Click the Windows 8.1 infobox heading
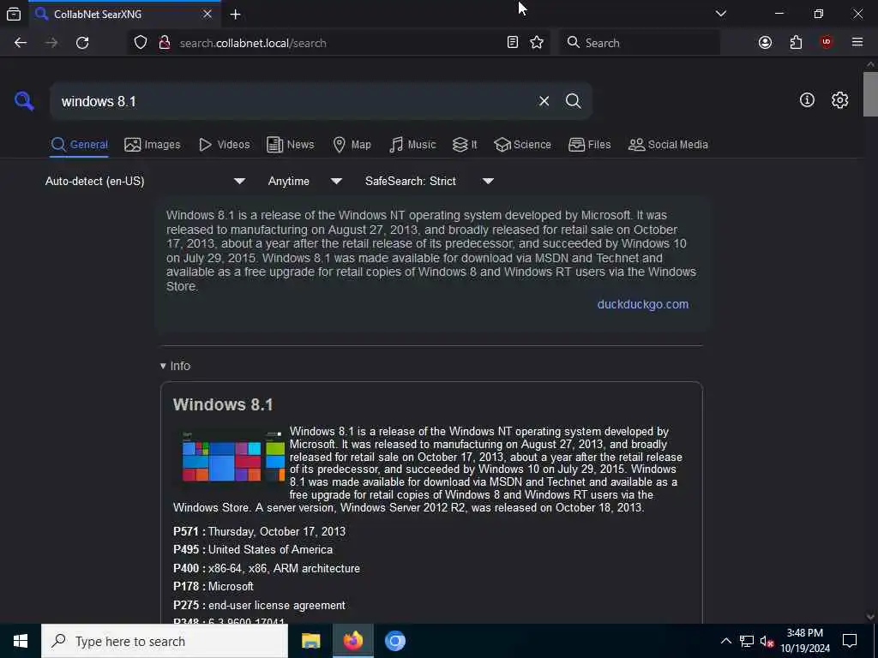Viewport: 878px width, 658px height. (223, 404)
